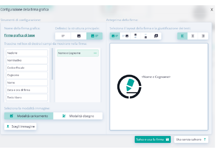Select text-only structure icon
This screenshot has height=158, width=219.
click(x=63, y=36)
